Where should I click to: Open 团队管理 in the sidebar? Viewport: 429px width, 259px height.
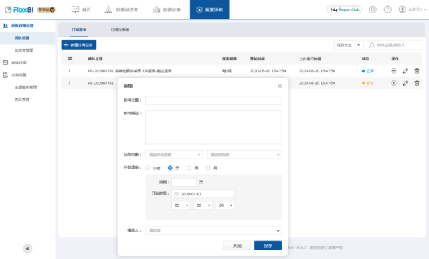click(22, 38)
